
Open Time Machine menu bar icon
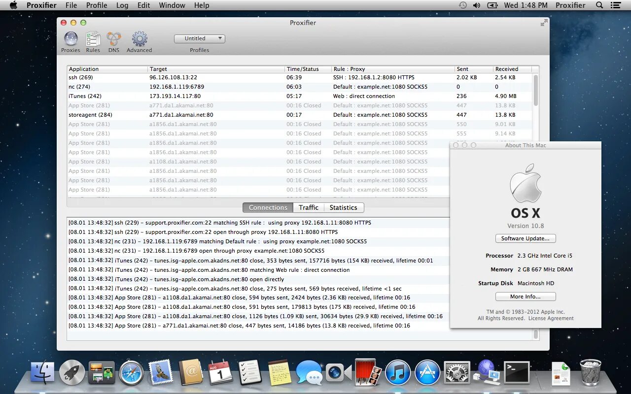pos(463,5)
